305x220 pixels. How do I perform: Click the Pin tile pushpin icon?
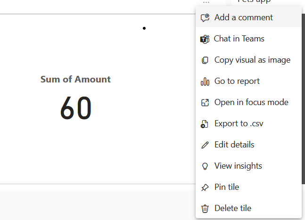(205, 187)
